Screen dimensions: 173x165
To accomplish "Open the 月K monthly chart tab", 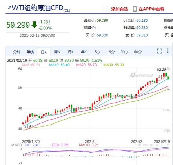I will point(71,52).
